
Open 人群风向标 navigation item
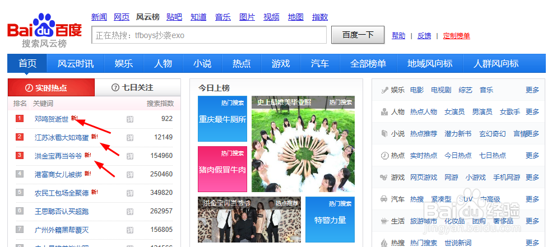(x=496, y=63)
